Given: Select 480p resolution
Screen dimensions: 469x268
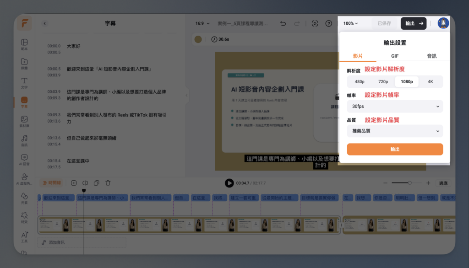Looking at the screenshot, I should [359, 81].
